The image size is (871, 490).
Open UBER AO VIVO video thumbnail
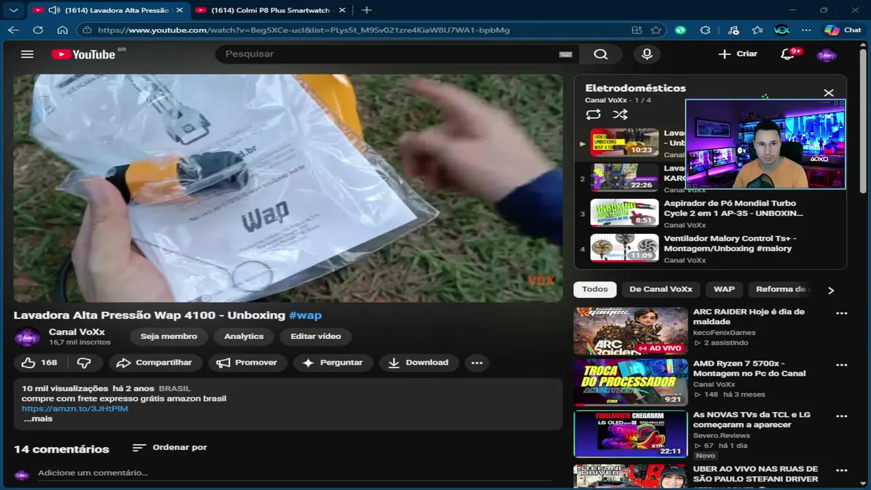(630, 476)
